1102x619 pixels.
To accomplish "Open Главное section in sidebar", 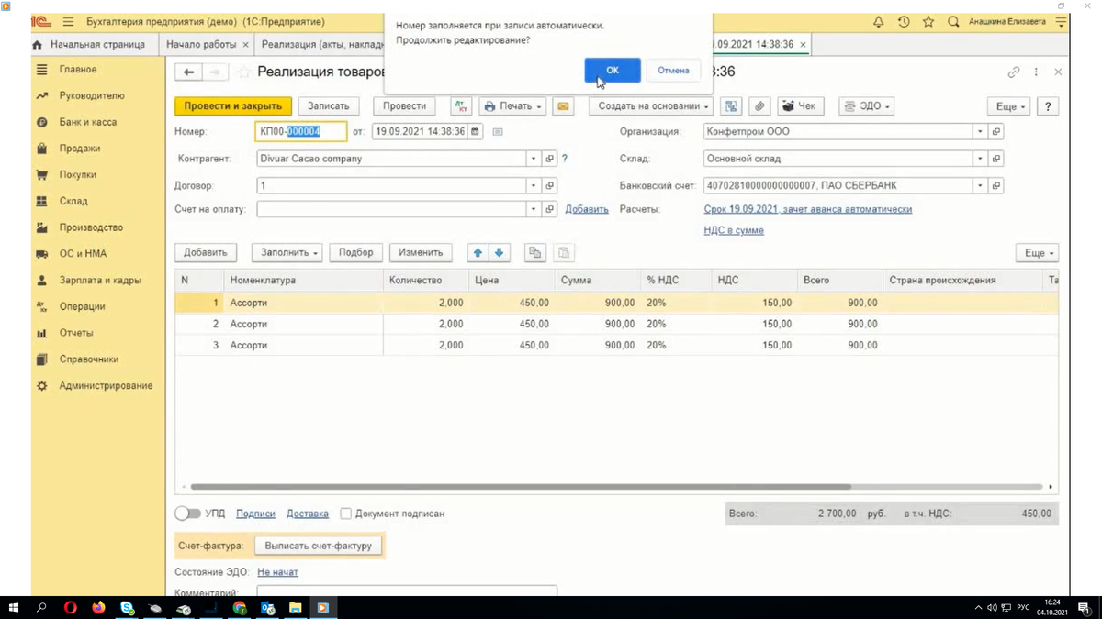I will click(78, 70).
